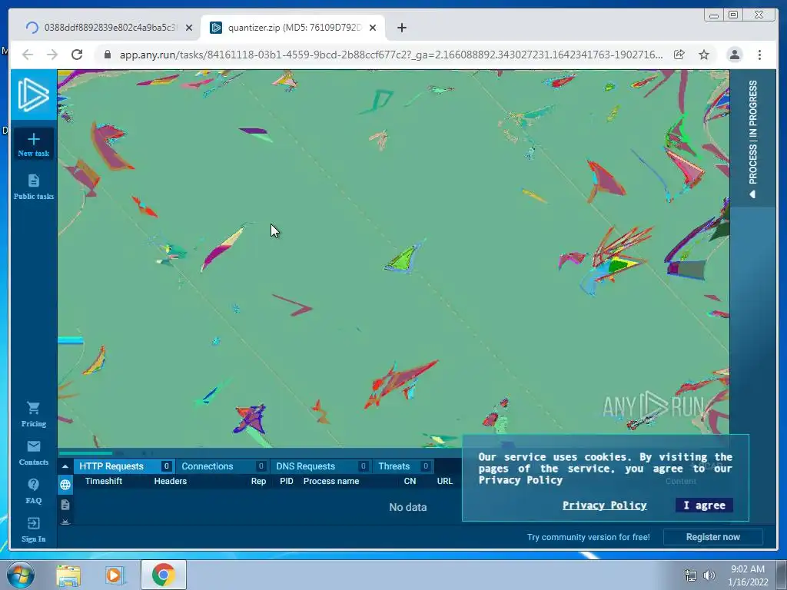Viewport: 787px width, 590px height.
Task: Click the Process name column header
Action: pyautogui.click(x=331, y=481)
